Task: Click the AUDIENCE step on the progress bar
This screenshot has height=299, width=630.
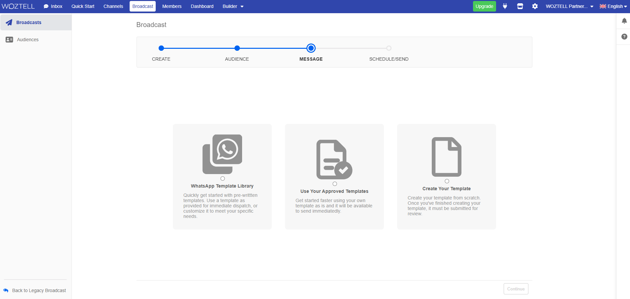Action: pyautogui.click(x=237, y=48)
